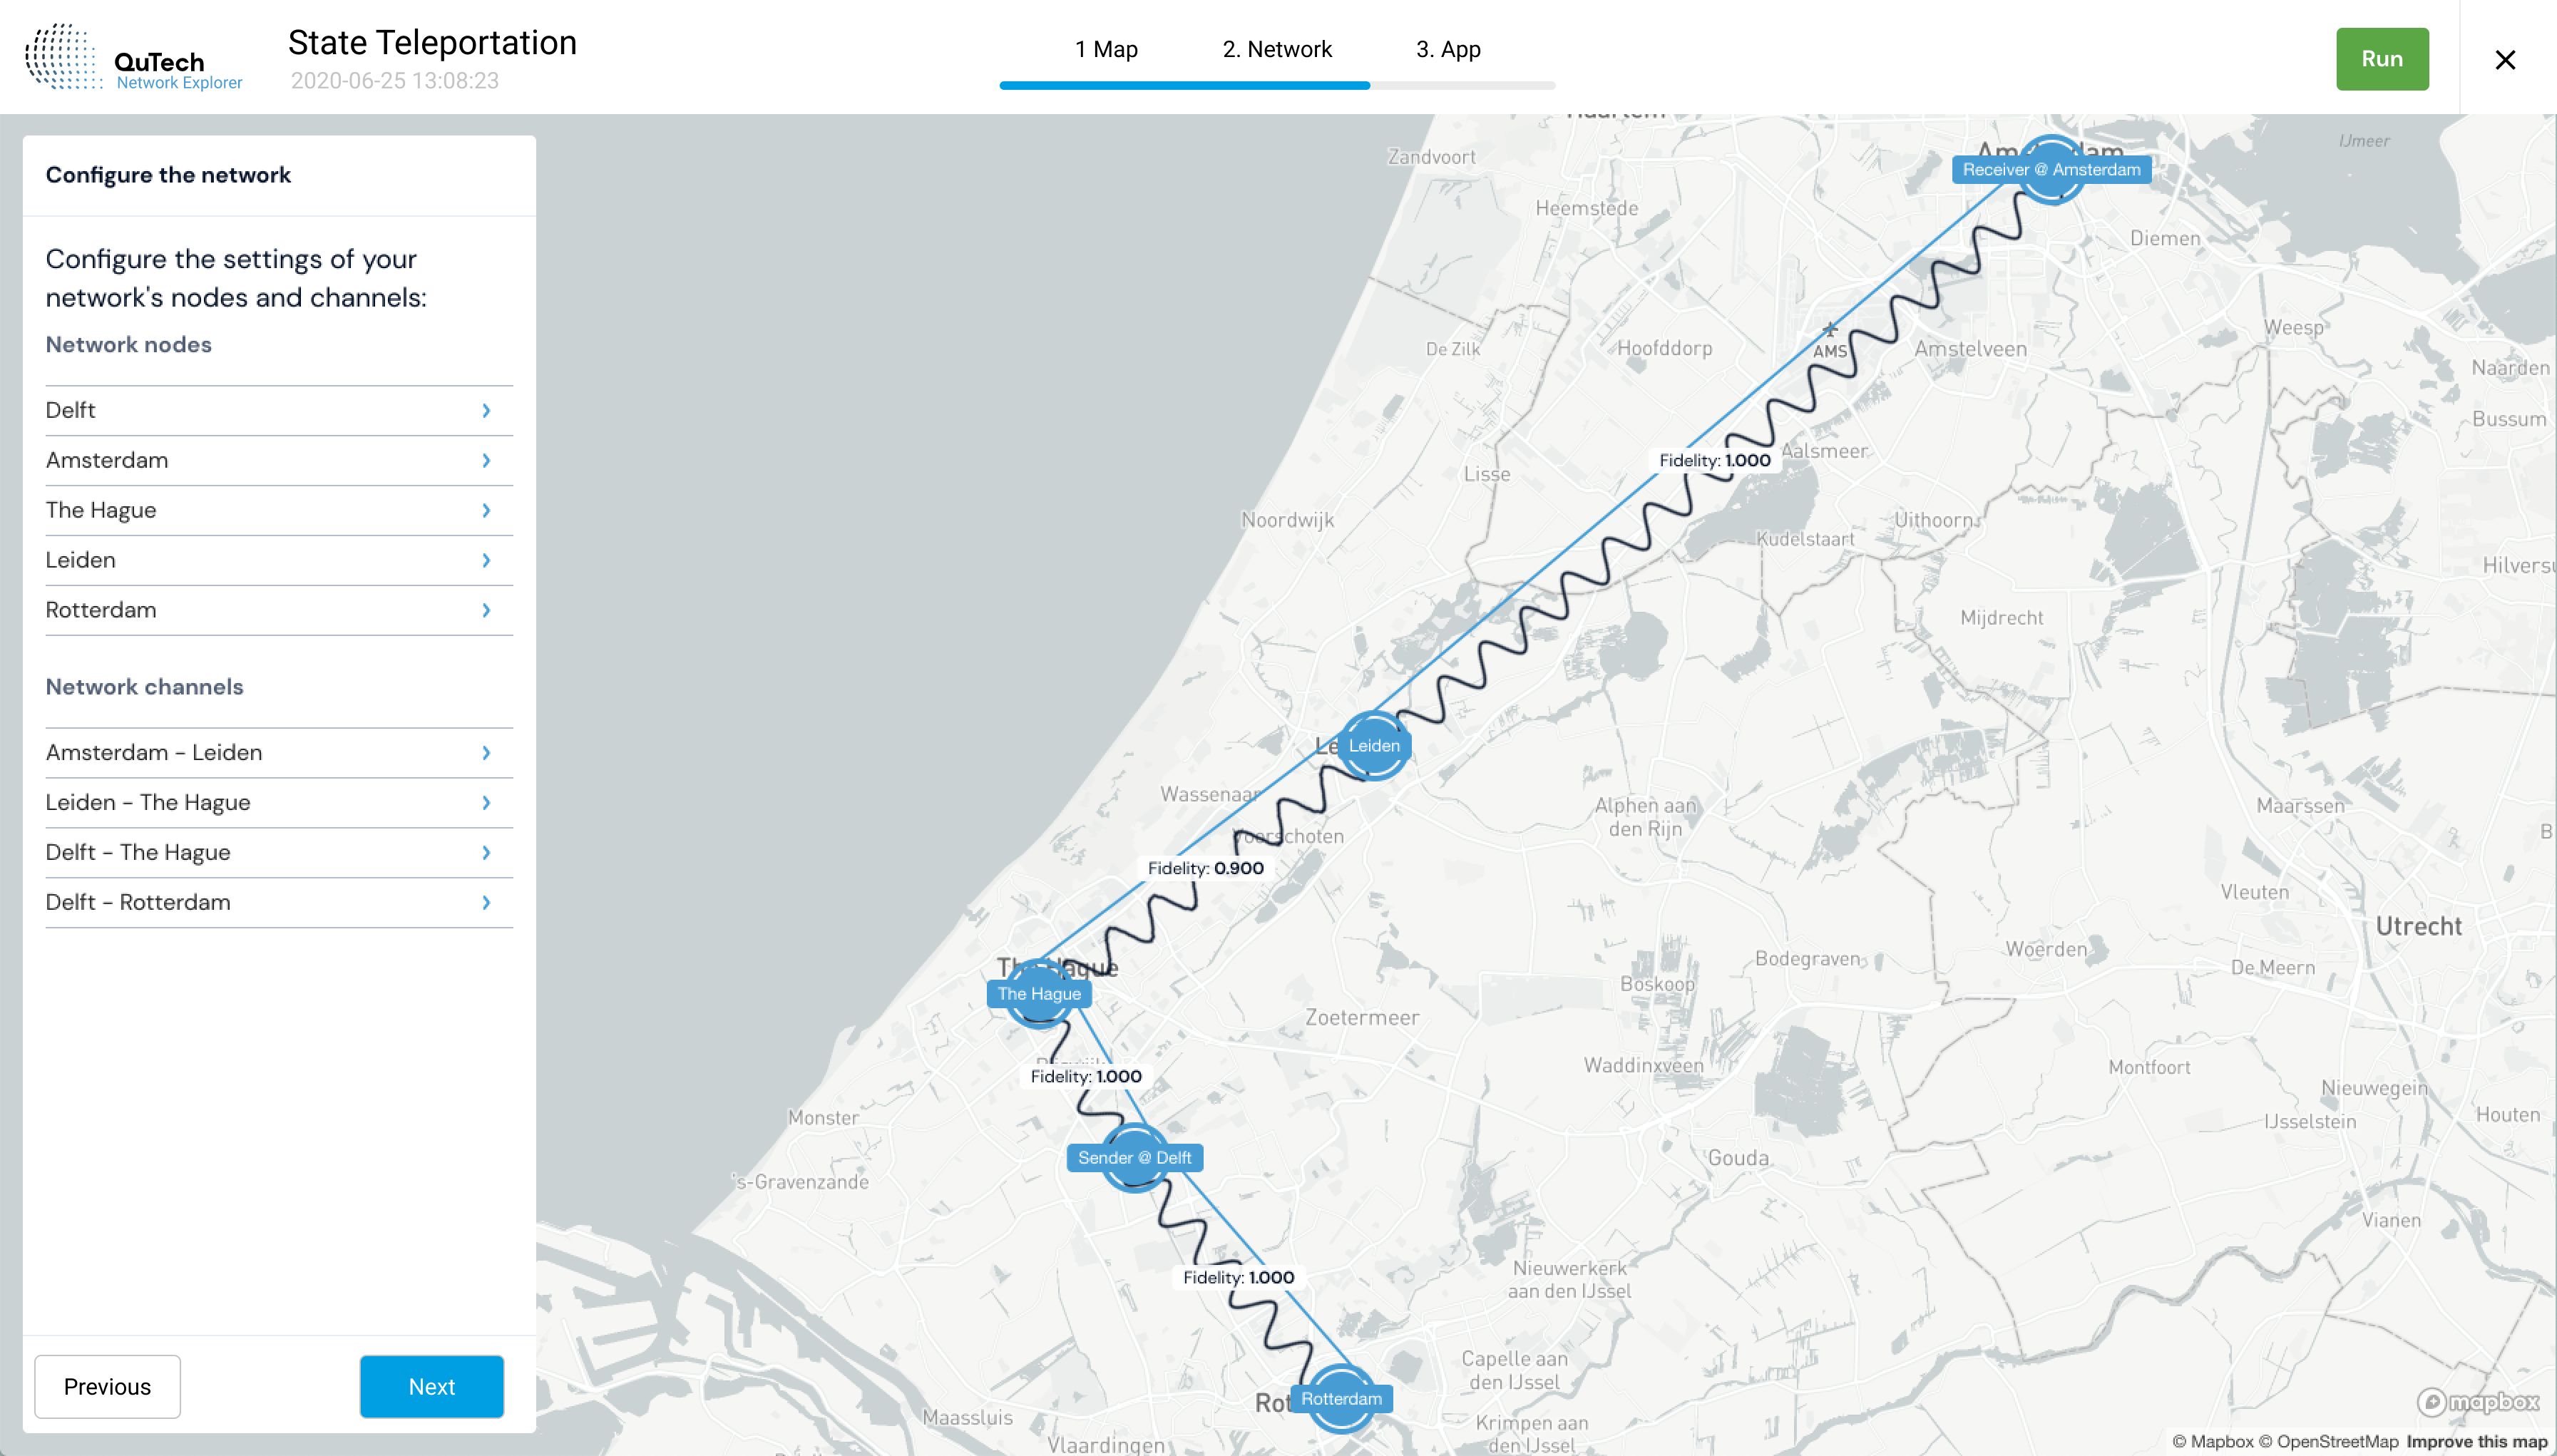This screenshot has height=1456, width=2557.
Task: Close the wizard with the X icon
Action: 2504,60
